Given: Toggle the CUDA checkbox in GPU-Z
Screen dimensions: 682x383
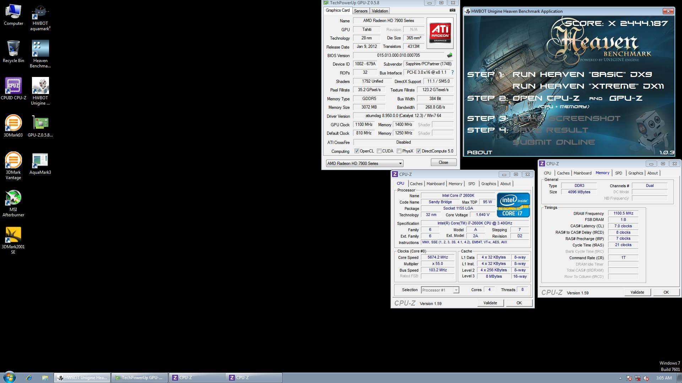Looking at the screenshot, I should tap(379, 151).
